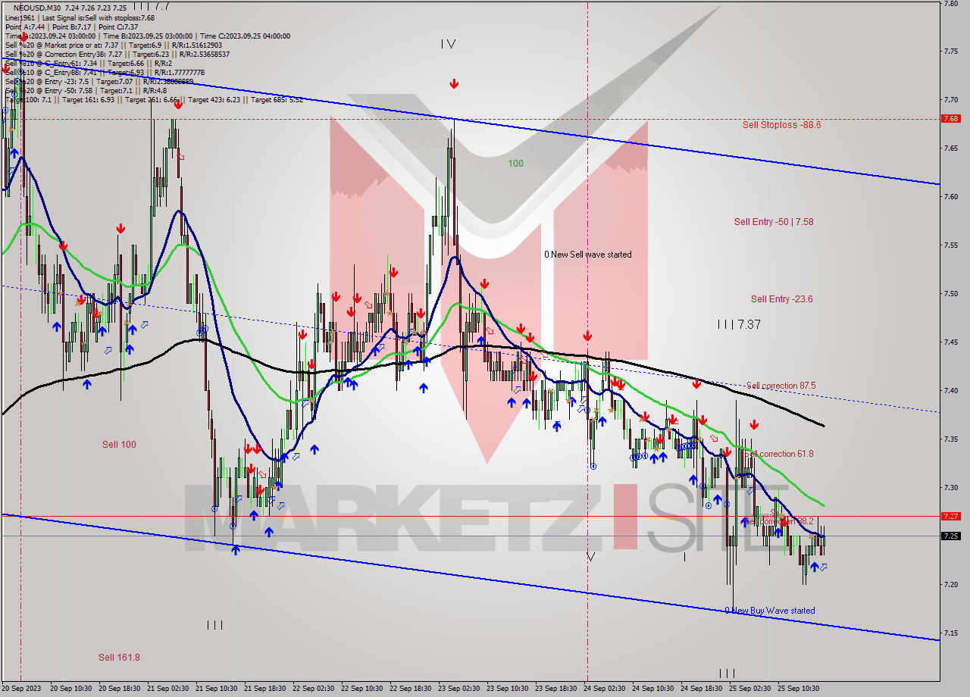The height and width of the screenshot is (697, 970).
Task: Click the 7.40 price axis value
Action: [x=950, y=390]
